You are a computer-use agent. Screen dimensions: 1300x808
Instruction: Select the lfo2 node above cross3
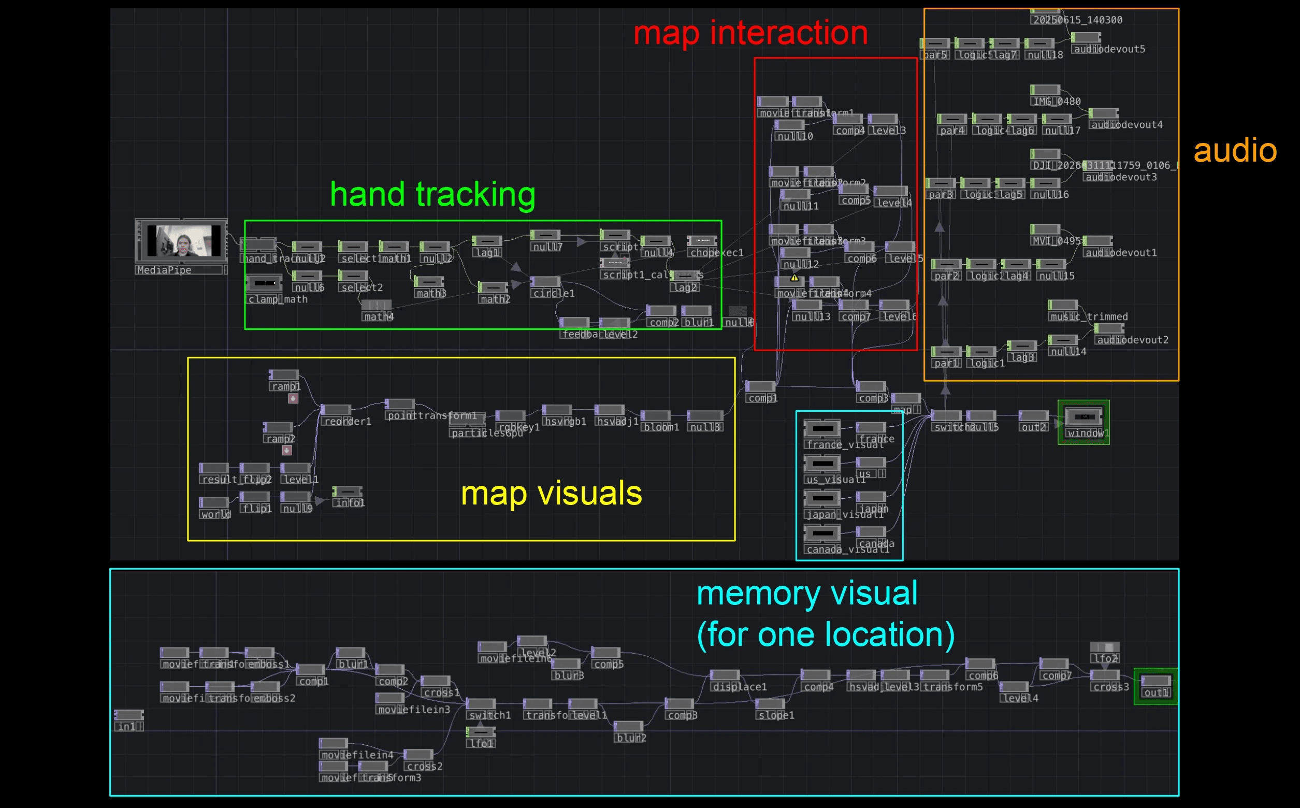1104,647
